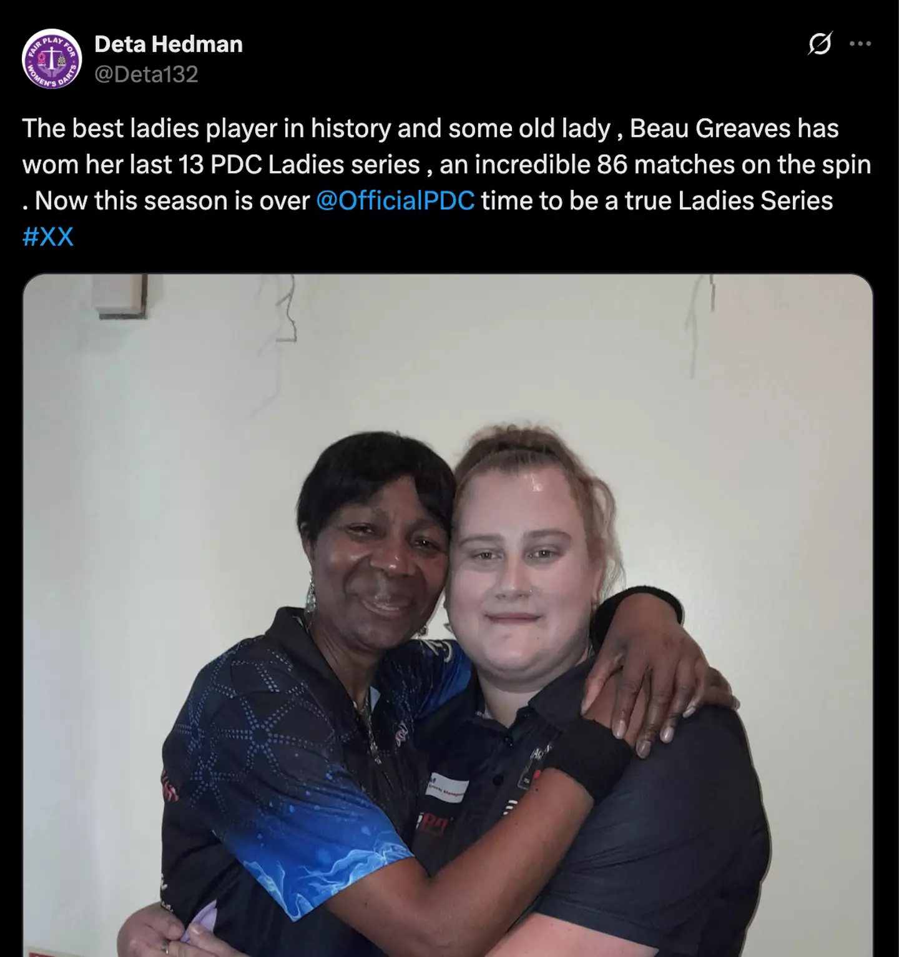This screenshot has width=899, height=957.
Task: Show post actions using the ellipsis icon
Action: click(x=860, y=44)
